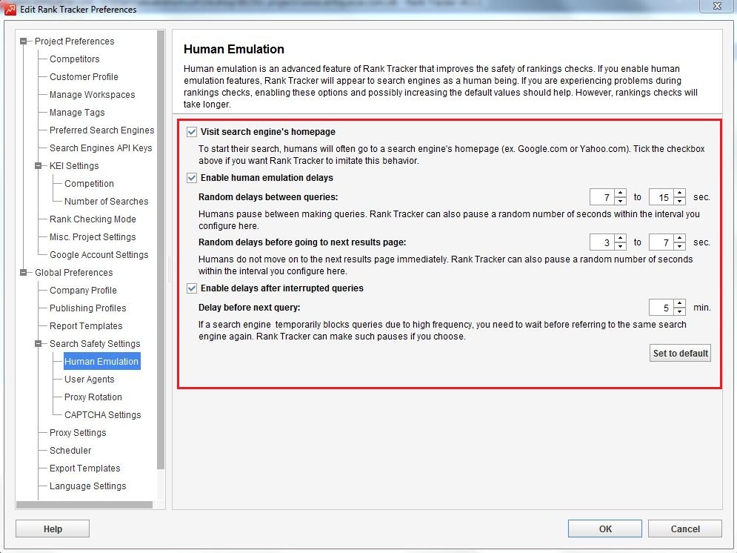Click the Cancel button
This screenshot has width=737, height=553.
(685, 529)
